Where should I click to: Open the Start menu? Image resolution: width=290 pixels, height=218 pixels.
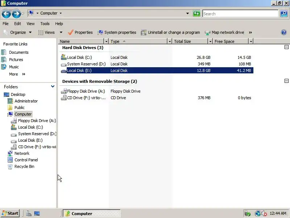pyautogui.click(x=10, y=213)
